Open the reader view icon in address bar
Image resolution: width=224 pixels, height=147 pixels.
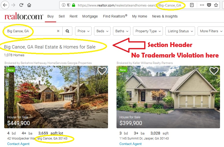[x=192, y=5]
